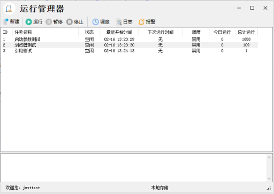The width and height of the screenshot is (274, 194).
Task: Click 无 next run cell of 浏览器测试 row
Action: click(x=161, y=45)
